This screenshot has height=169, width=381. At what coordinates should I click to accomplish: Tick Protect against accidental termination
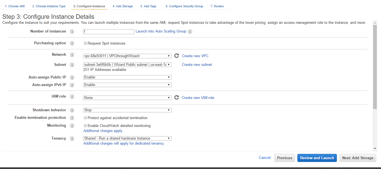[x=85, y=118]
